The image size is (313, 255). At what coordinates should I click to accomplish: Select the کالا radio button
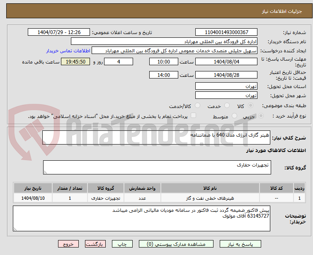tap(250, 105)
